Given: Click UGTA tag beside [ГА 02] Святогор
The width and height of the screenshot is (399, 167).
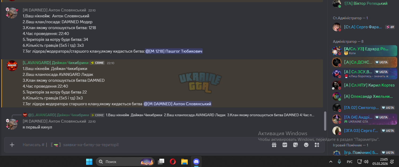Looking at the screenshot, I should (388, 108).
